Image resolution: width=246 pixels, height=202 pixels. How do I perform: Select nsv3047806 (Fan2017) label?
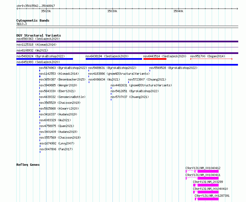(x=56, y=149)
